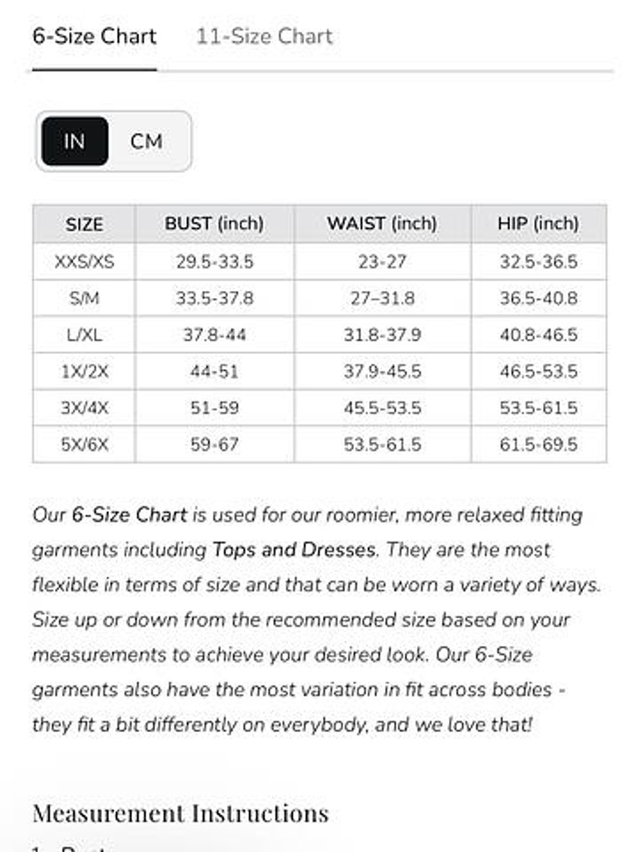Select the L/XL size row label
This screenshot has width=639, height=852.
[x=84, y=335]
